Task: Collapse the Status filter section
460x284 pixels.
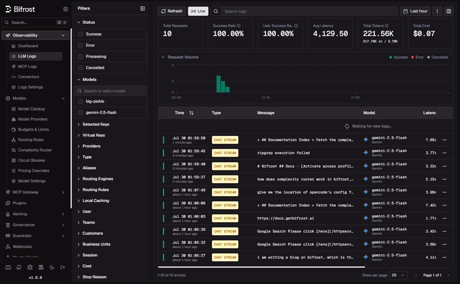Action: pos(86,22)
